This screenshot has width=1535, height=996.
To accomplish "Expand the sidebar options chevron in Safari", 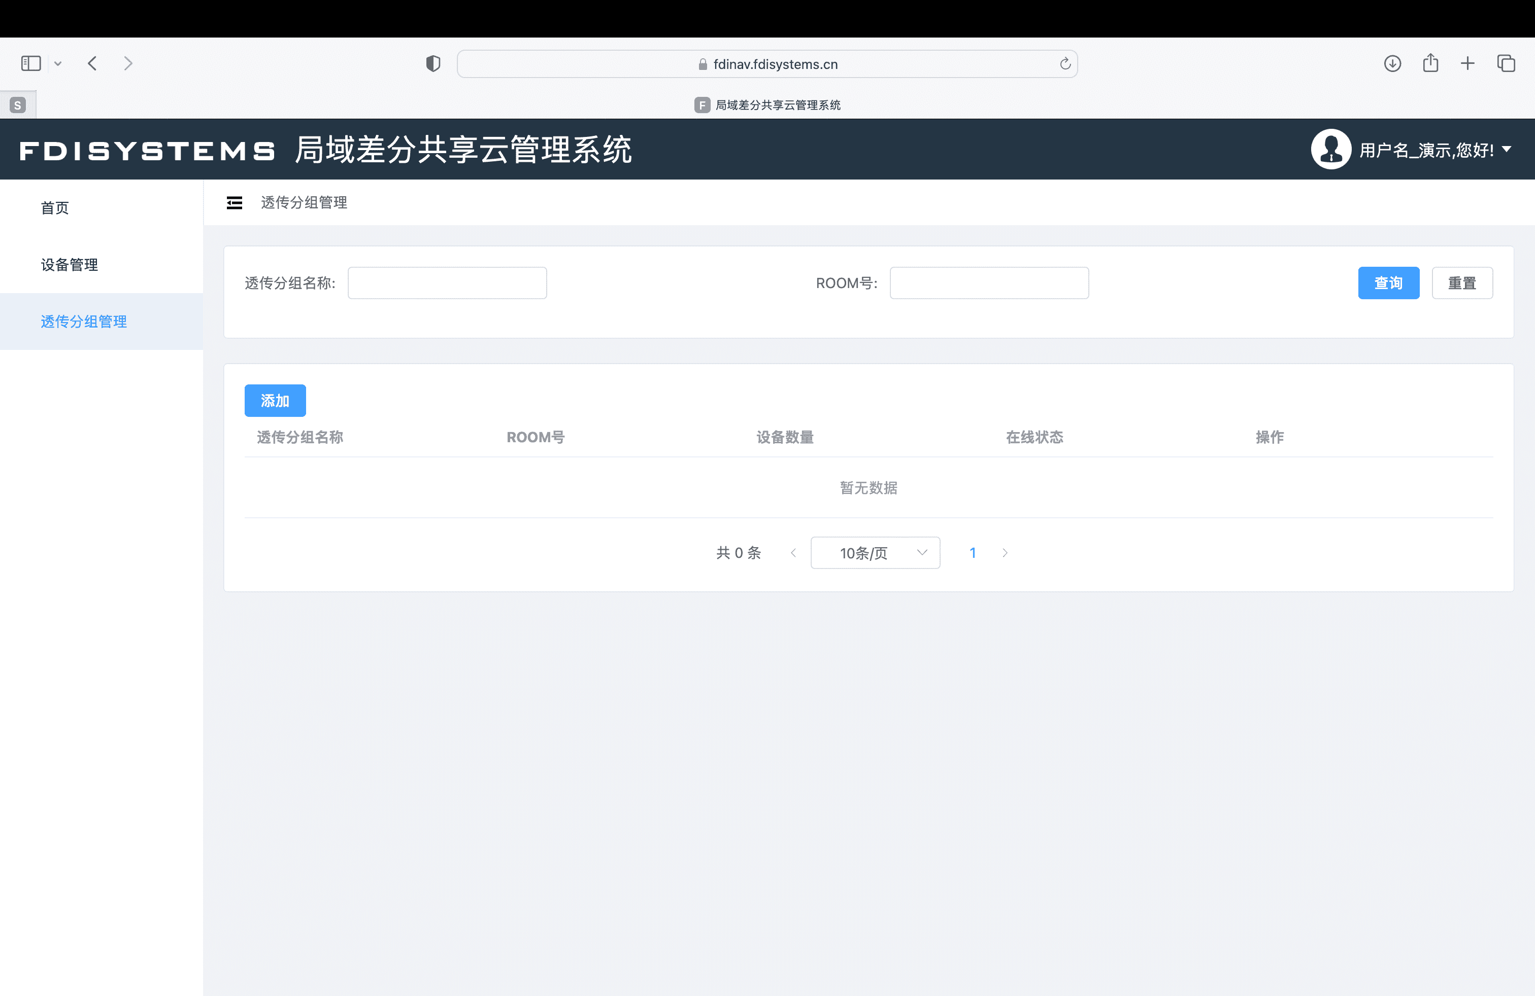I will point(58,63).
